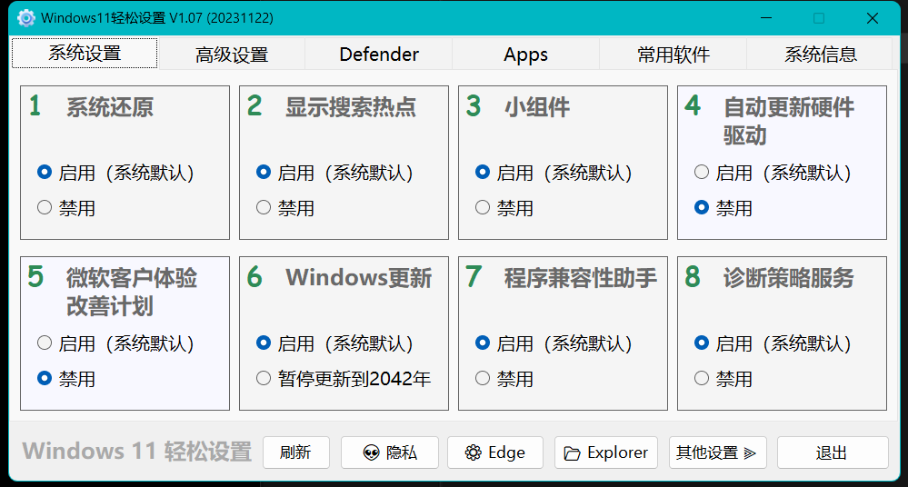Click the gear icon on the Edge button
908x487 pixels.
[x=474, y=452]
